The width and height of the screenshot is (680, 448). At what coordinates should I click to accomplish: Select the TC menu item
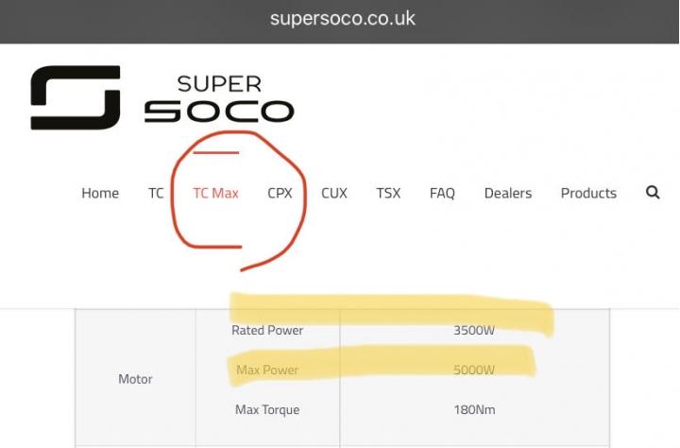point(156,193)
